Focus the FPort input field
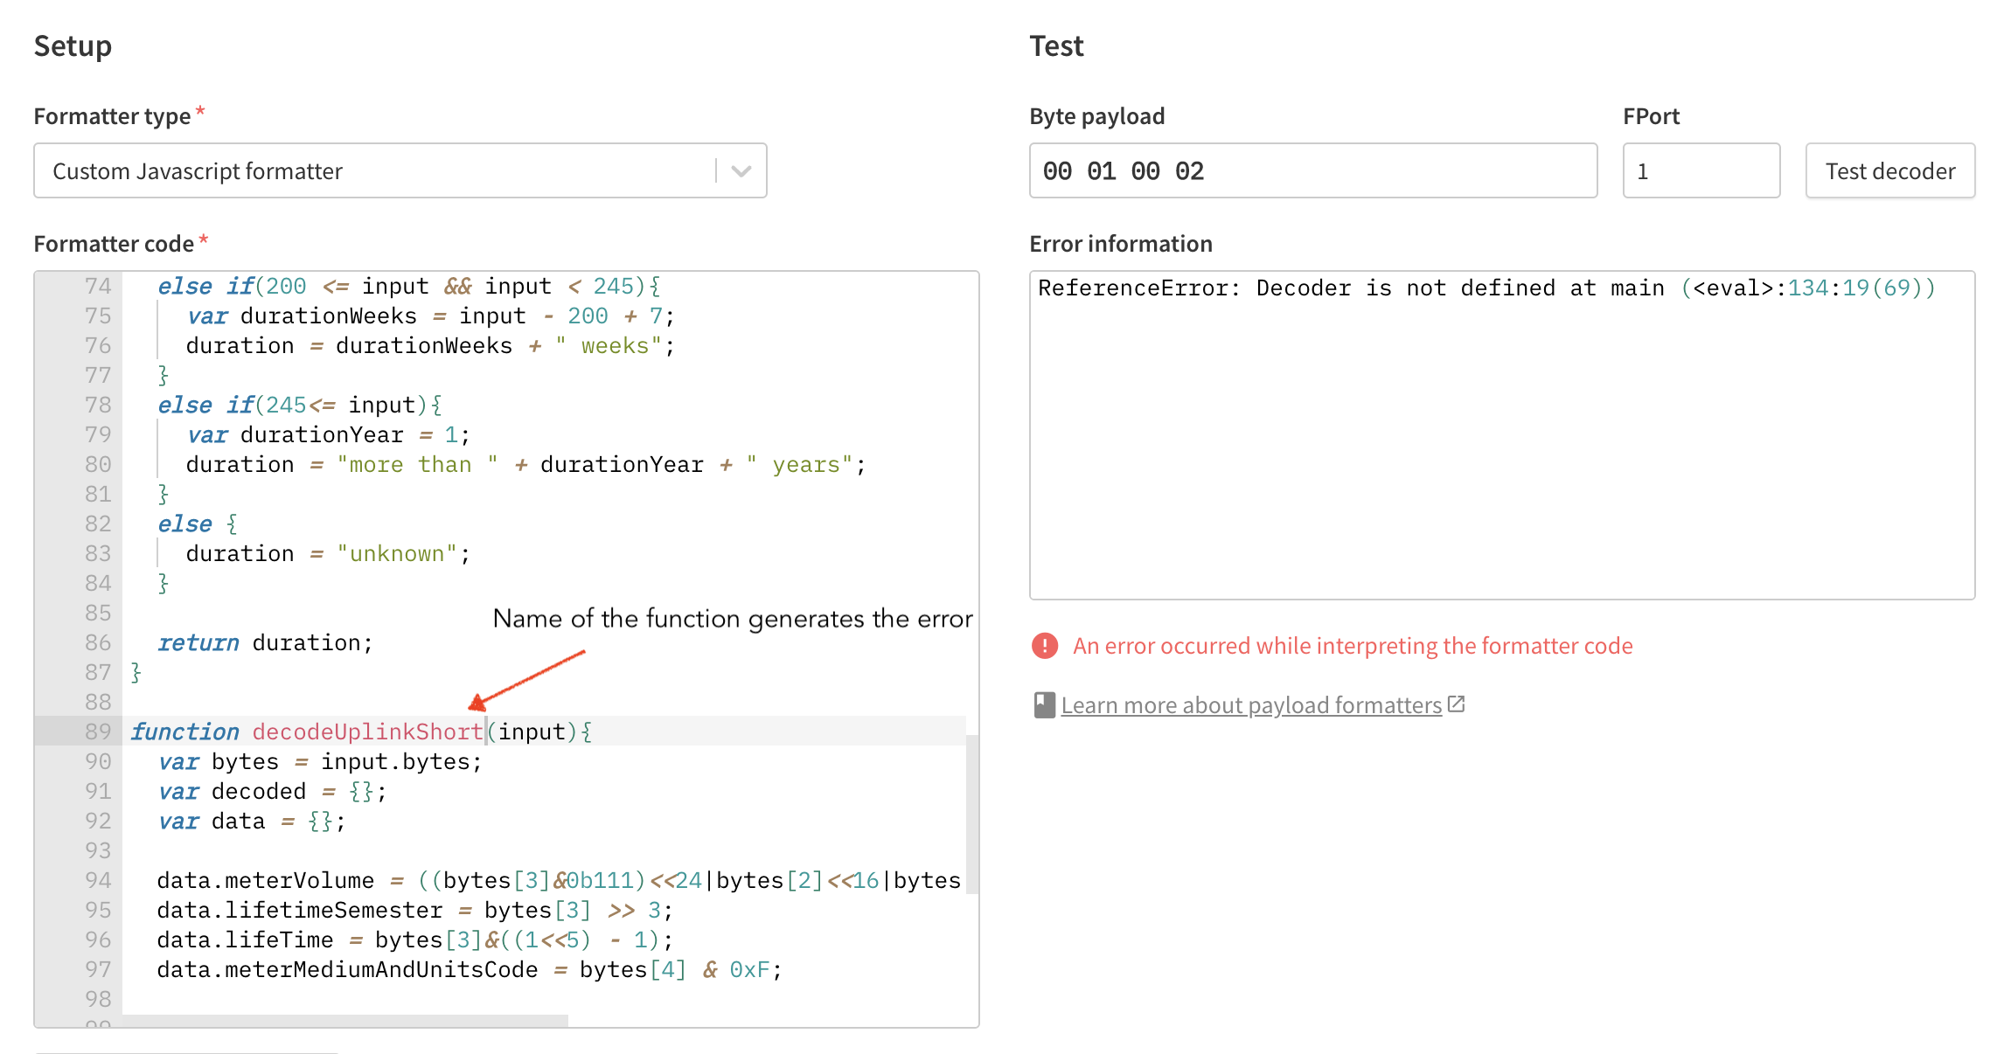The height and width of the screenshot is (1054, 1997). [1700, 171]
